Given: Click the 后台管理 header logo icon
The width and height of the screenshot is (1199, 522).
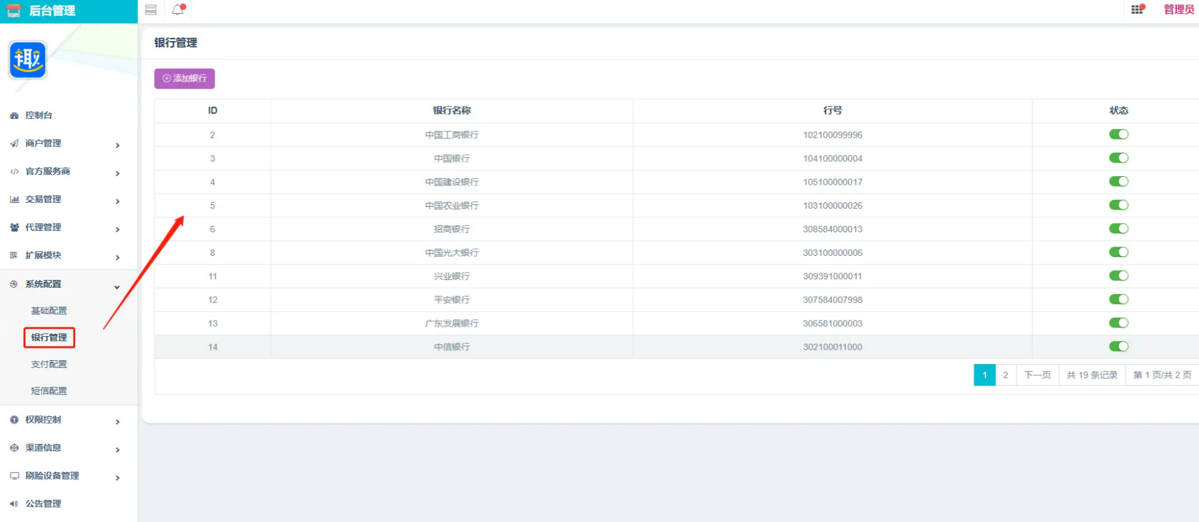Looking at the screenshot, I should pos(14,10).
